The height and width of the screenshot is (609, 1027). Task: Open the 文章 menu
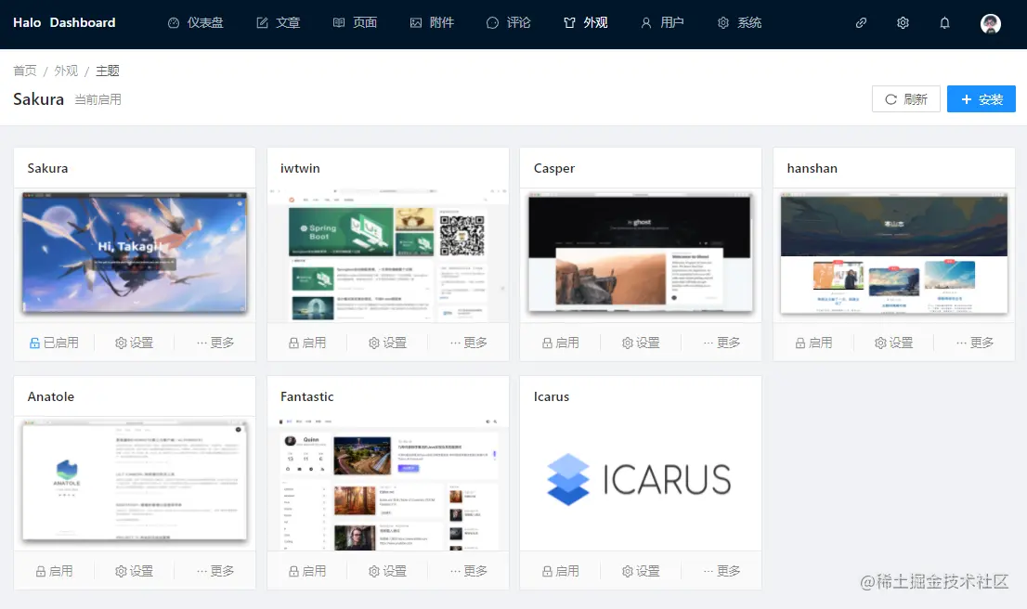click(279, 23)
